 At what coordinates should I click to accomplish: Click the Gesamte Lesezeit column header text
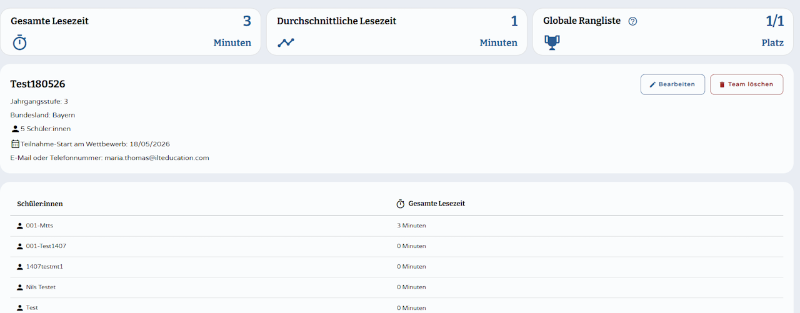[436, 204]
